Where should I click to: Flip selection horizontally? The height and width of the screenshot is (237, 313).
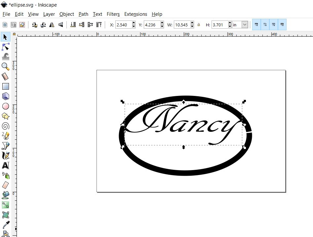52,25
